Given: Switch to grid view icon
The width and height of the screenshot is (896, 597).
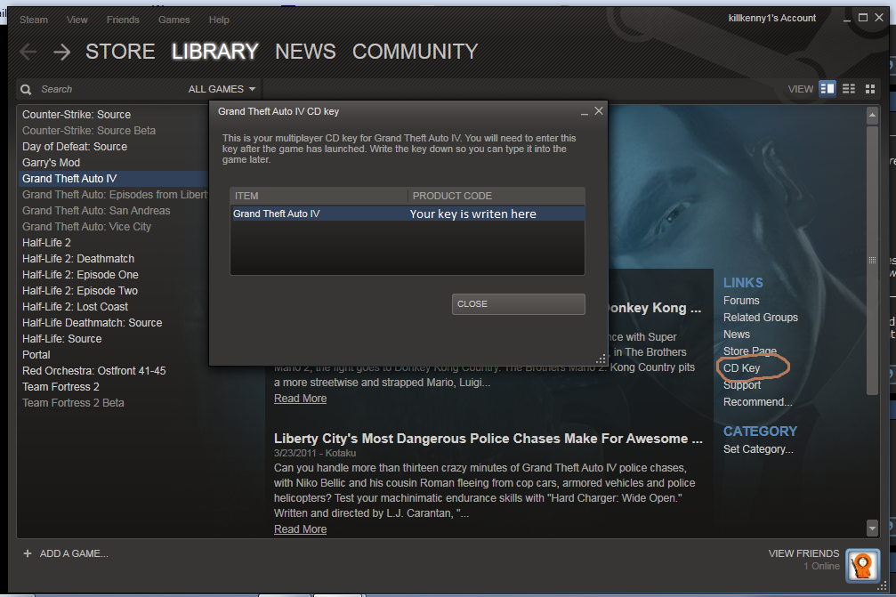Looking at the screenshot, I should [870, 89].
